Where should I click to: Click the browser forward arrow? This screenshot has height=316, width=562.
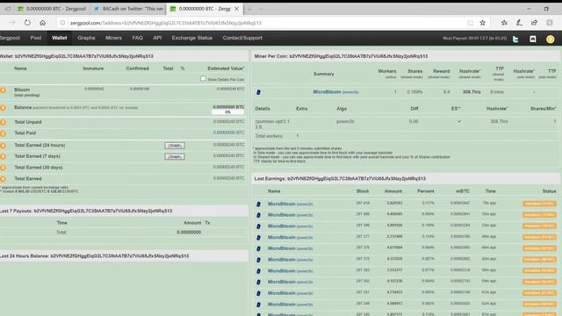pos(12,23)
